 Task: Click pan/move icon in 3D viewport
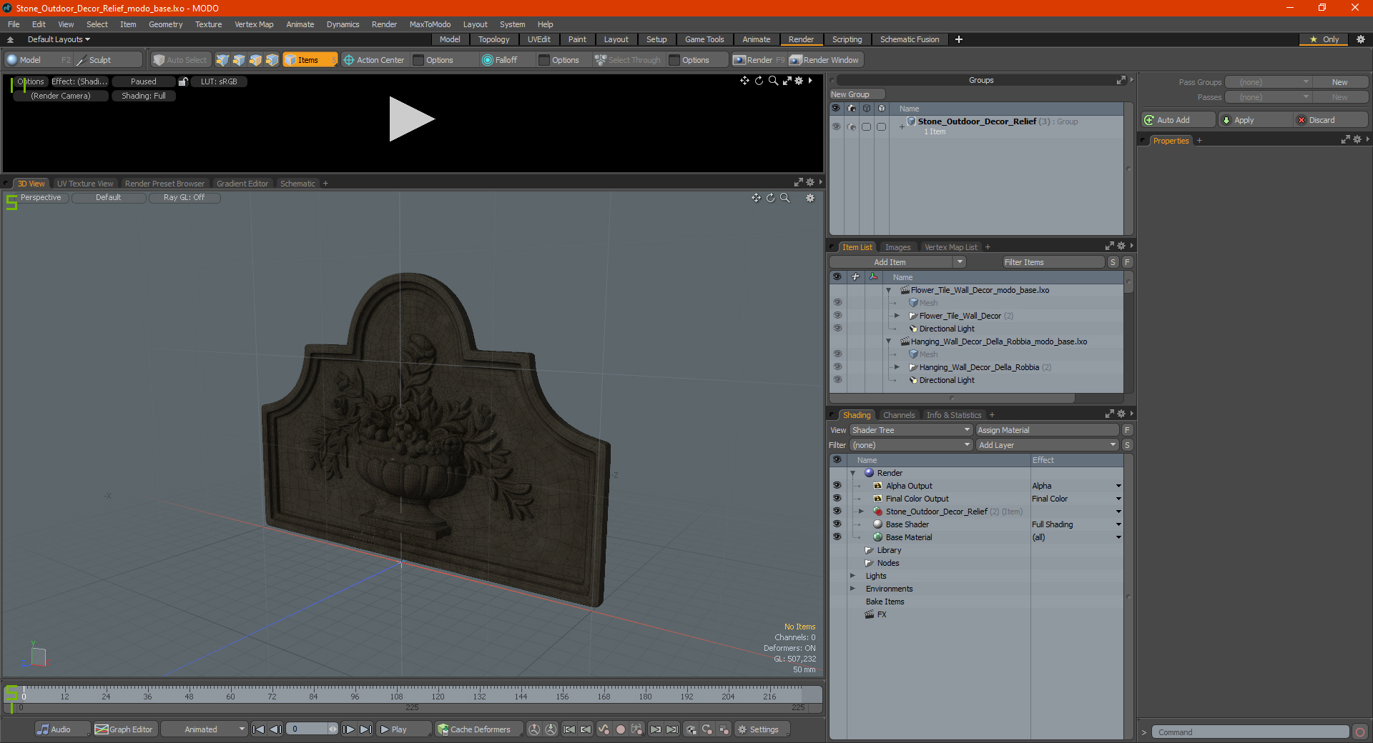(756, 198)
